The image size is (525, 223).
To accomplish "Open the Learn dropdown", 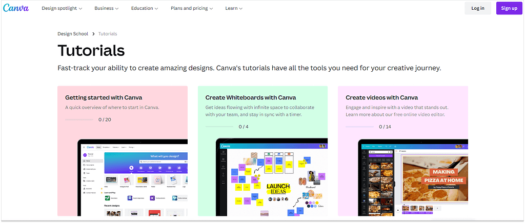I will point(234,8).
